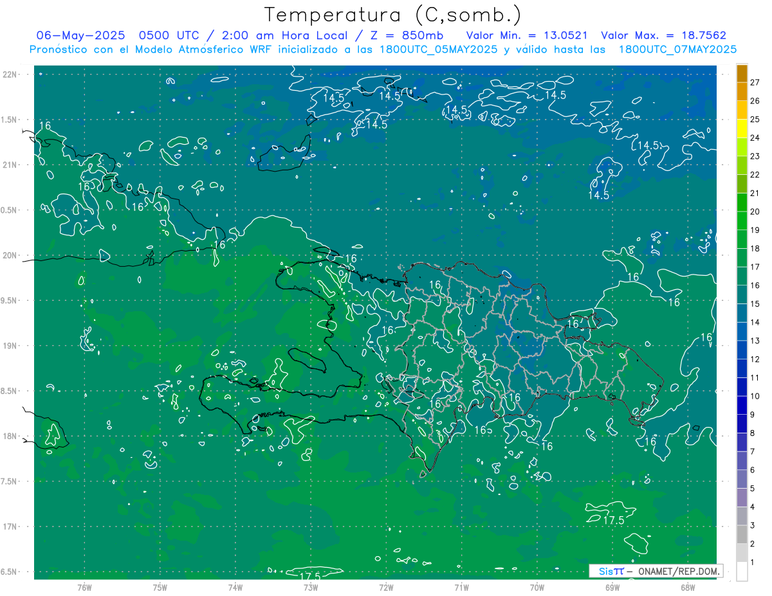This screenshot has height=596, width=772.
Task: Click the gray swatch between 2 and 3
Action: (x=742, y=534)
